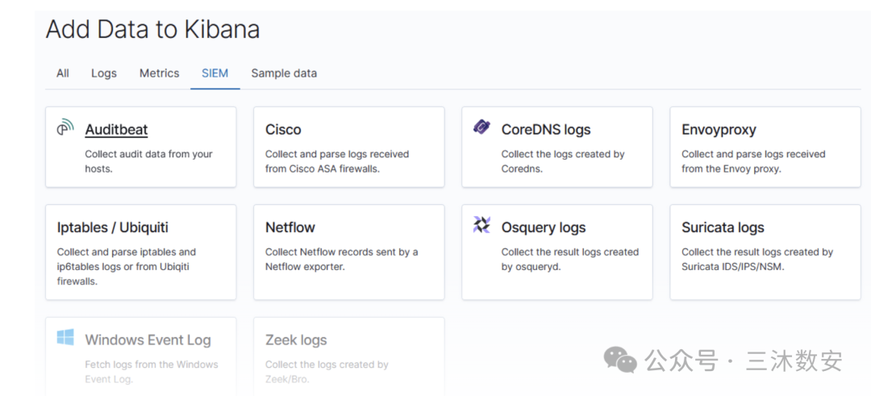Open the Suricata logs title
Image resolution: width=871 pixels, height=396 pixels.
click(723, 227)
